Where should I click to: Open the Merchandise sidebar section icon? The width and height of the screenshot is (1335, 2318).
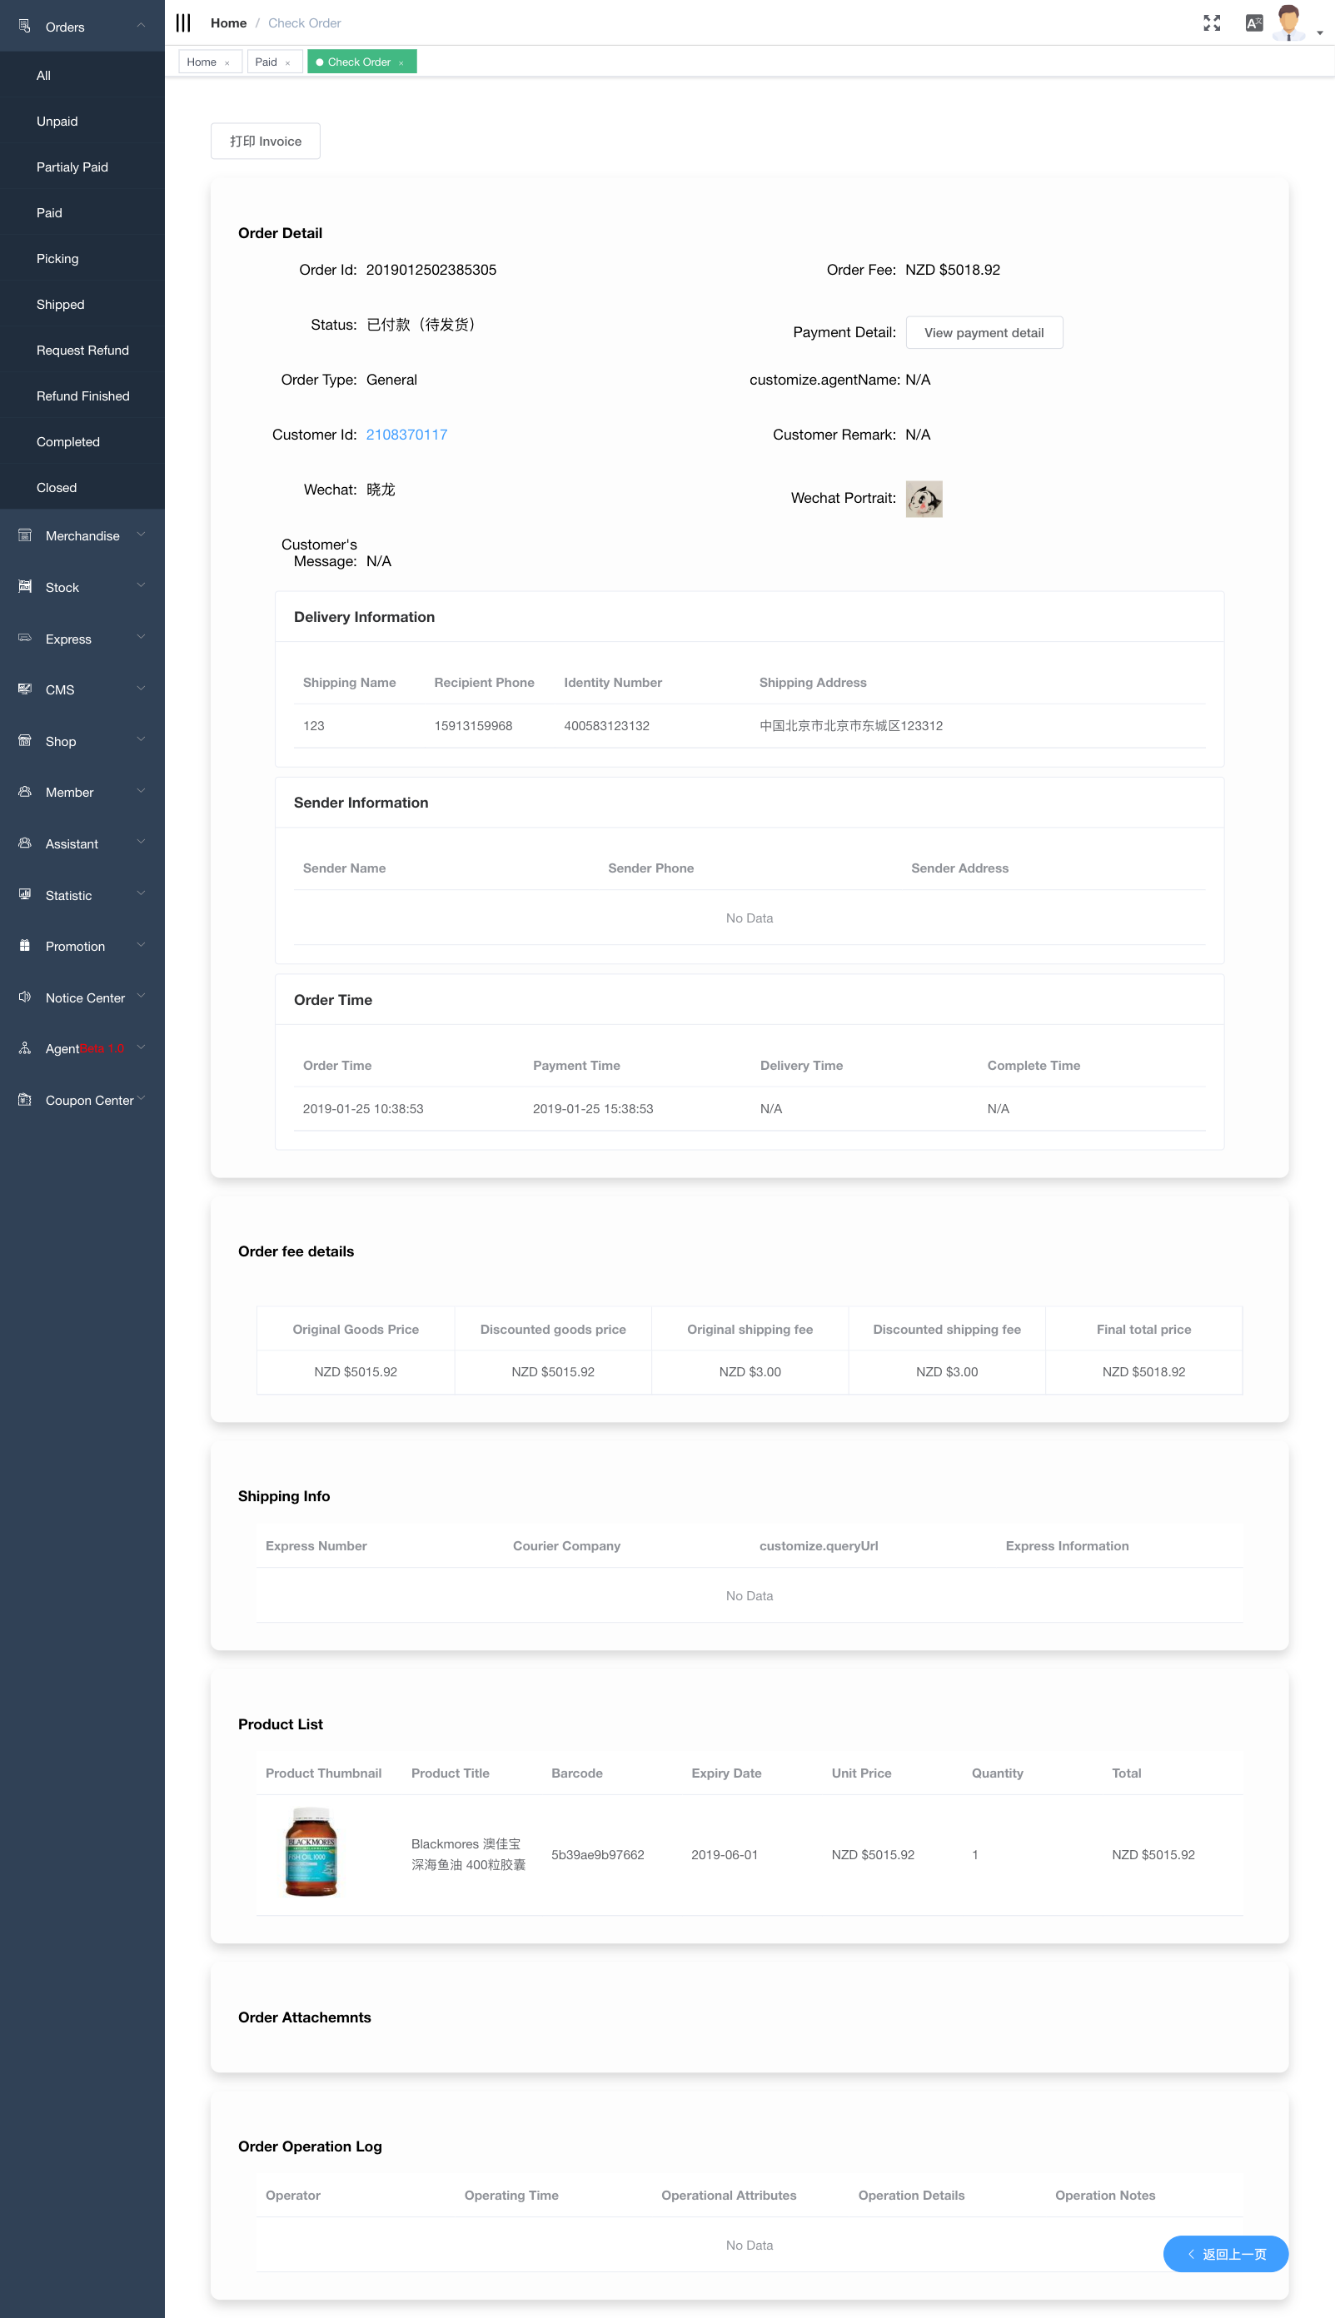click(25, 535)
